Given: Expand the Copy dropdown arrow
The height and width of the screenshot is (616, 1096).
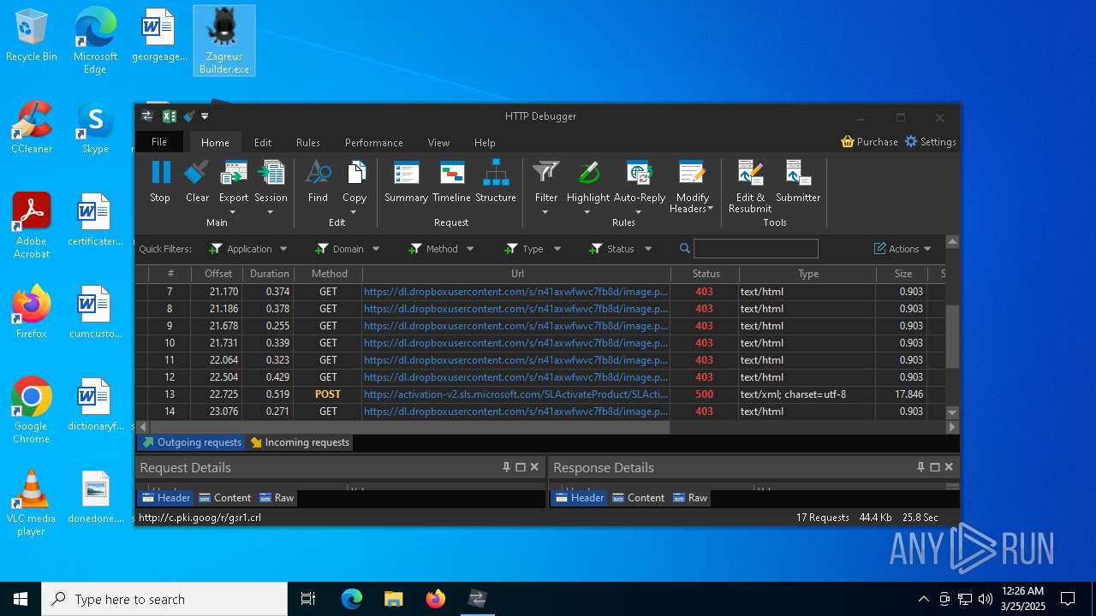Looking at the screenshot, I should click(x=354, y=212).
